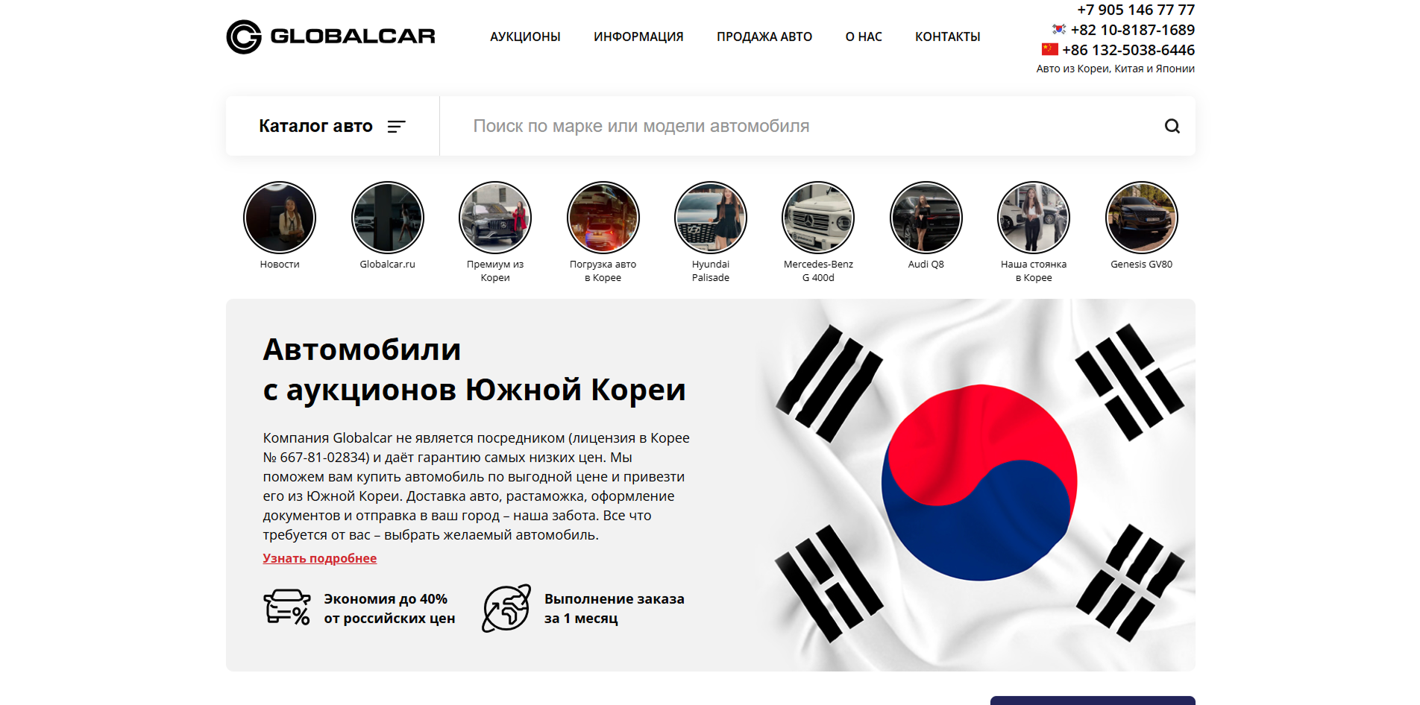Open the КОНТАКТЫ menu item
The width and height of the screenshot is (1420, 705).
pos(948,36)
